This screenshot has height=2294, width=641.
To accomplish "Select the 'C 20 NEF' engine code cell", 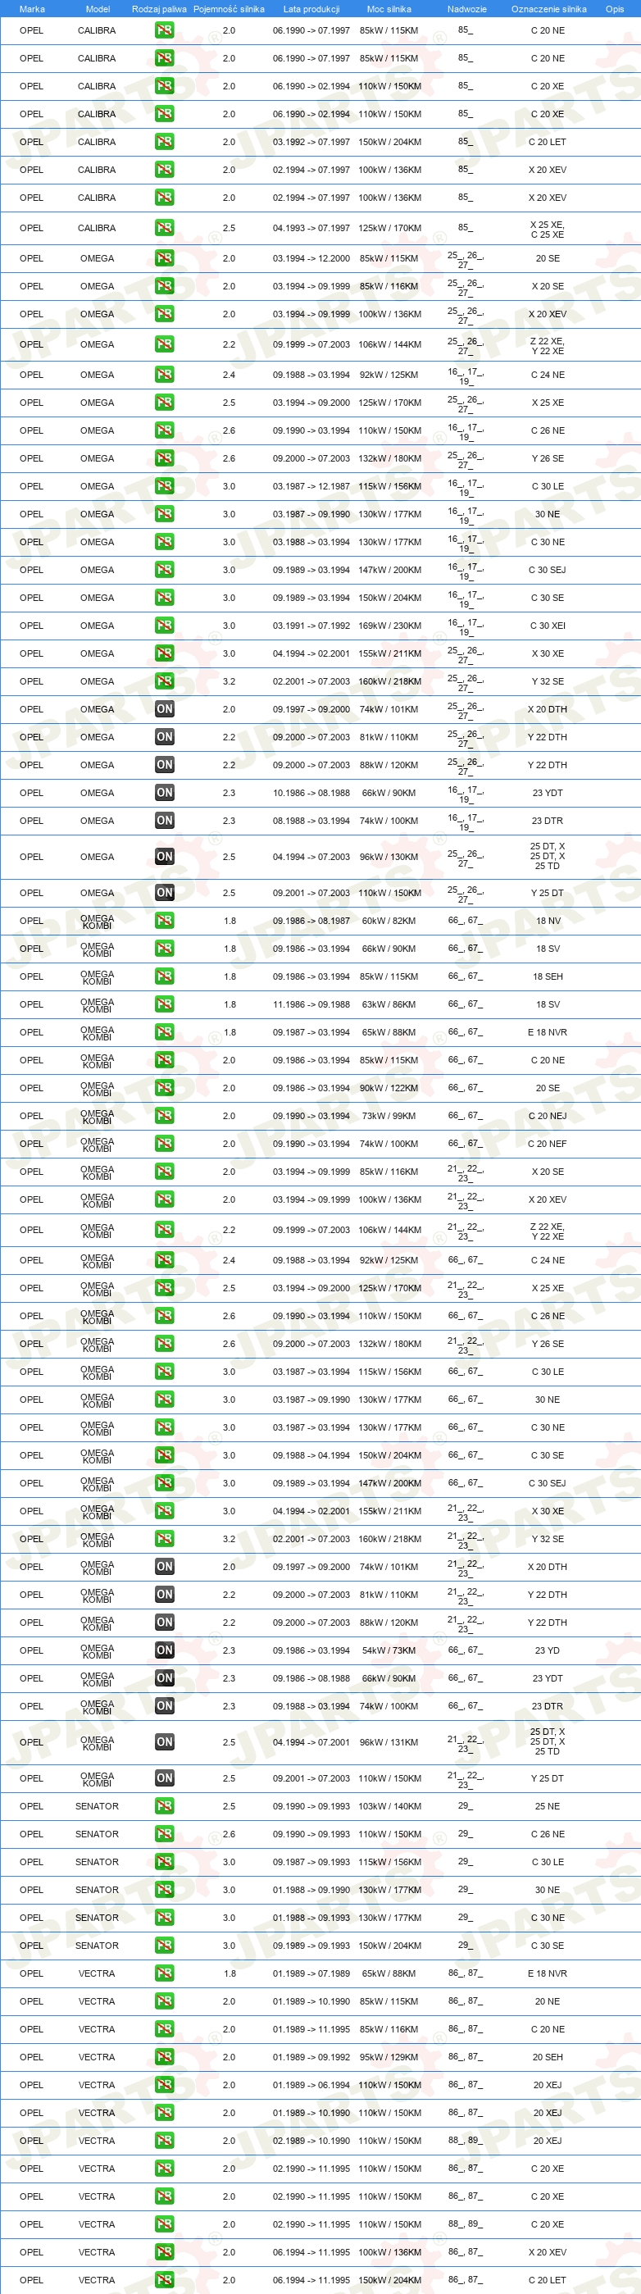I will tap(548, 1144).
